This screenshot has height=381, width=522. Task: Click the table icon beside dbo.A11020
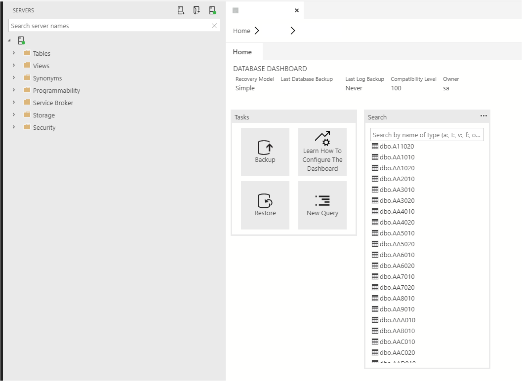coord(374,146)
